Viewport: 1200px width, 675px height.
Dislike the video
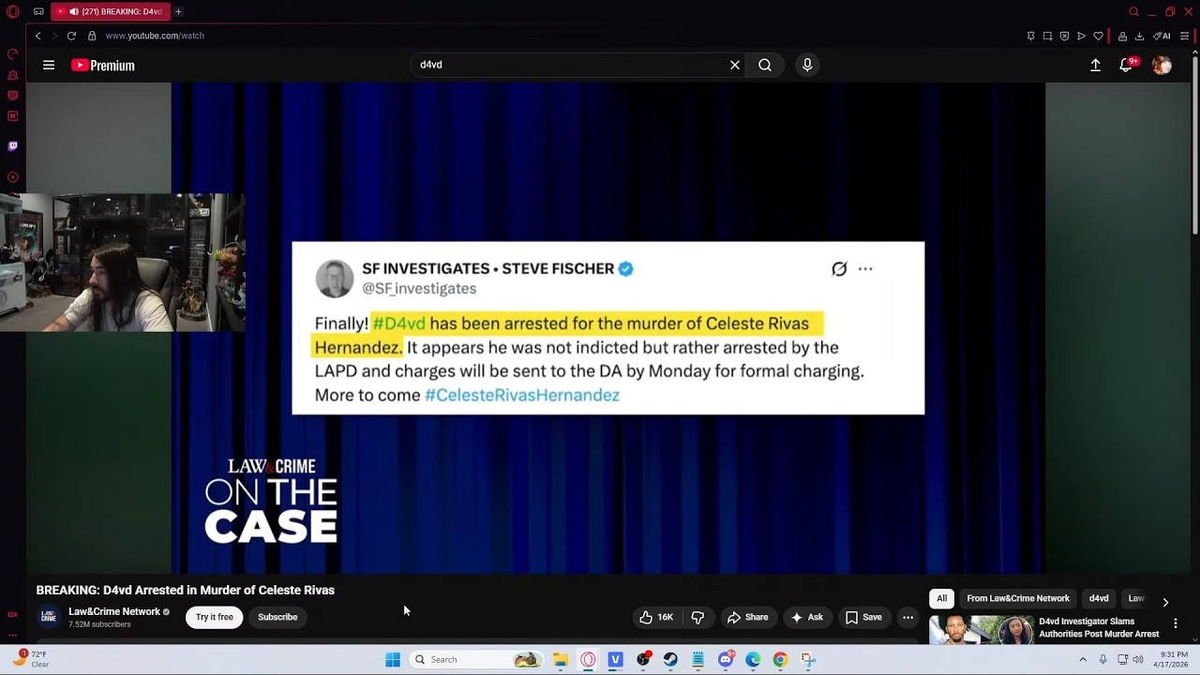click(697, 617)
